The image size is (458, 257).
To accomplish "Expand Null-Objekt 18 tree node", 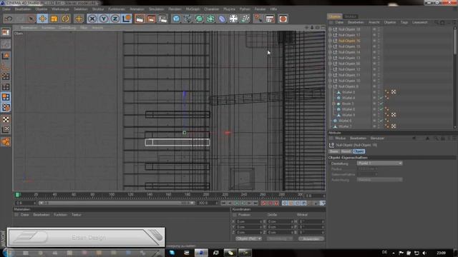I will tap(331, 29).
